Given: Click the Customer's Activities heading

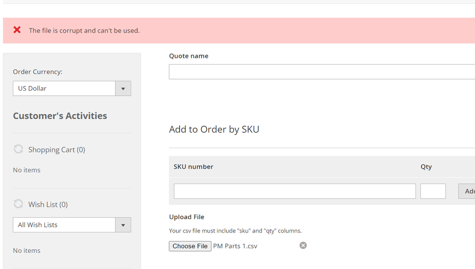Looking at the screenshot, I should [60, 116].
